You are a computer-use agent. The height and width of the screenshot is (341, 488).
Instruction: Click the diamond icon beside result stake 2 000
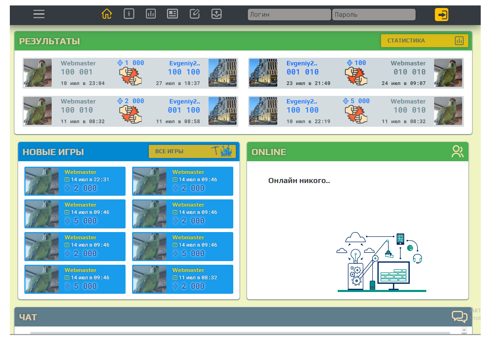120,101
